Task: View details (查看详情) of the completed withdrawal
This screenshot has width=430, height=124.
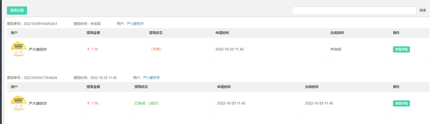Action: (x=401, y=103)
